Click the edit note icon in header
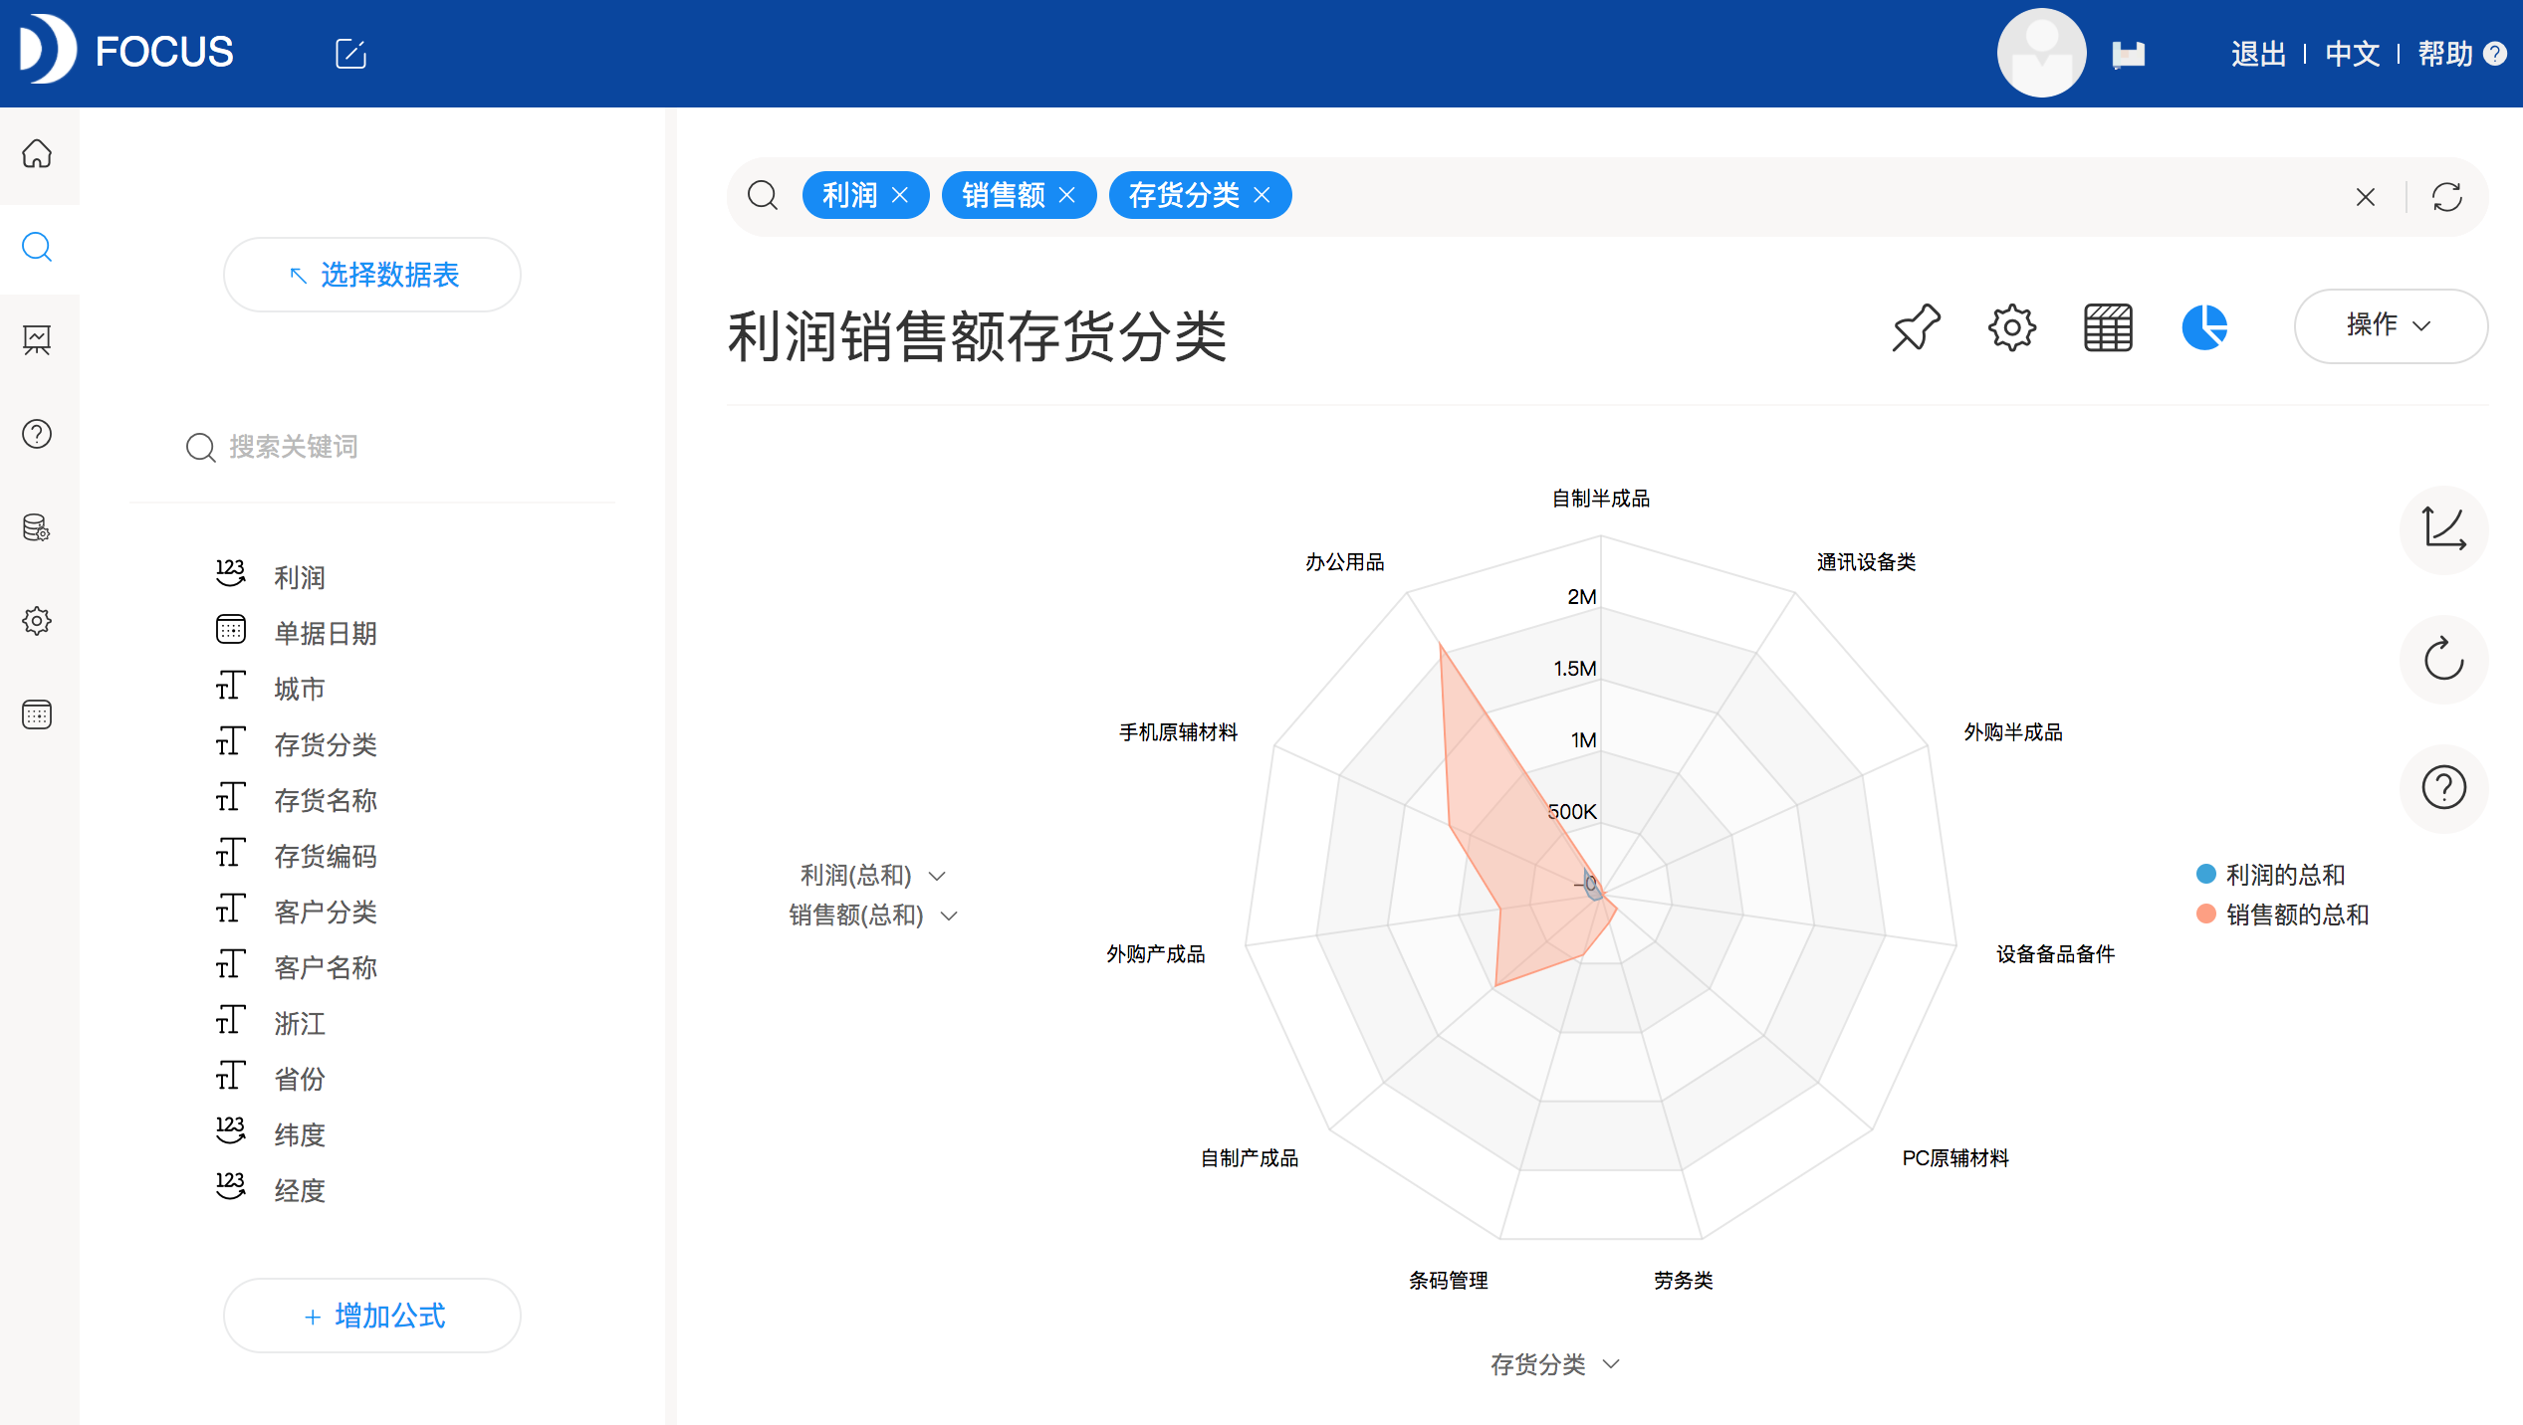Image resolution: width=2523 pixels, height=1425 pixels. (350, 53)
